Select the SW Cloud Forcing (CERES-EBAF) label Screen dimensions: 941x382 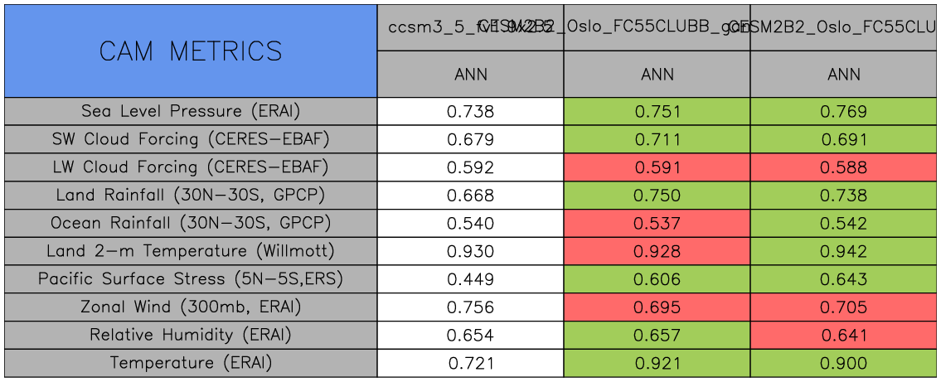(191, 139)
